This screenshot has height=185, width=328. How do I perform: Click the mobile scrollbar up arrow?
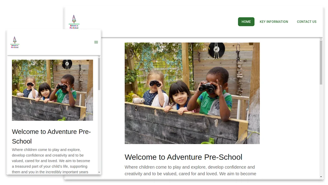(x=99, y=57)
